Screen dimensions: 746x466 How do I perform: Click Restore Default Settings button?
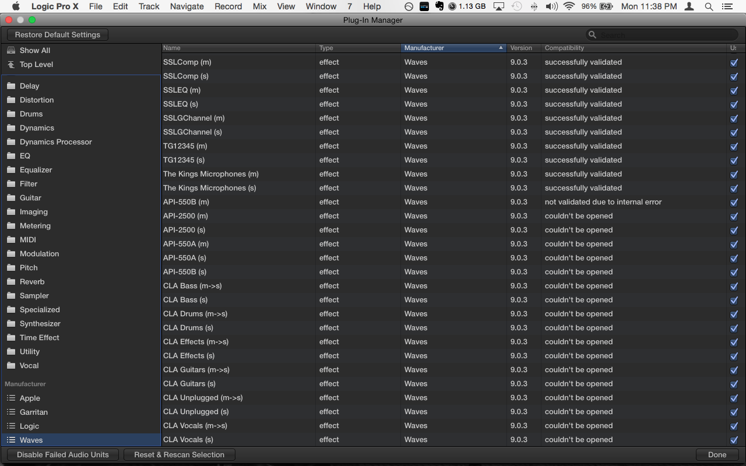pyautogui.click(x=58, y=35)
